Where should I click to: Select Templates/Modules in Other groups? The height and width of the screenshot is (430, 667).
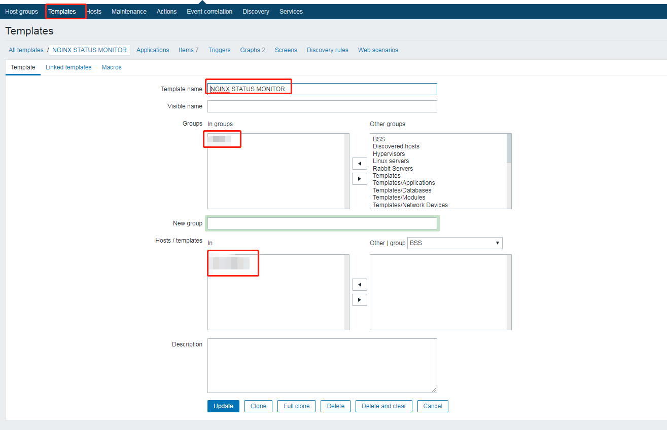coord(399,198)
